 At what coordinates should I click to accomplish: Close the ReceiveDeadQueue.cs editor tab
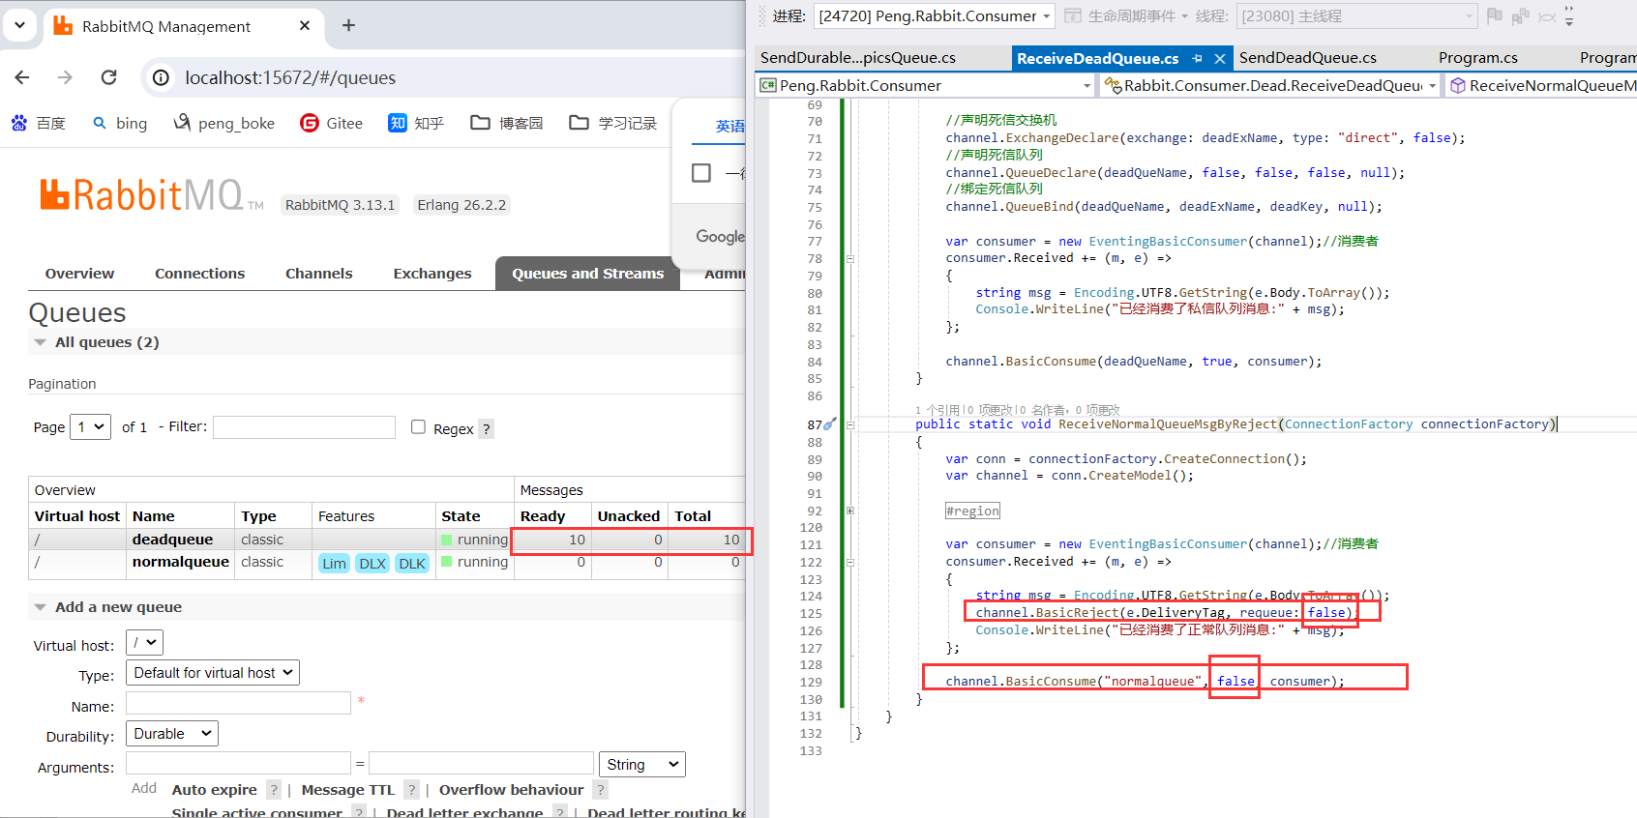point(1220,59)
